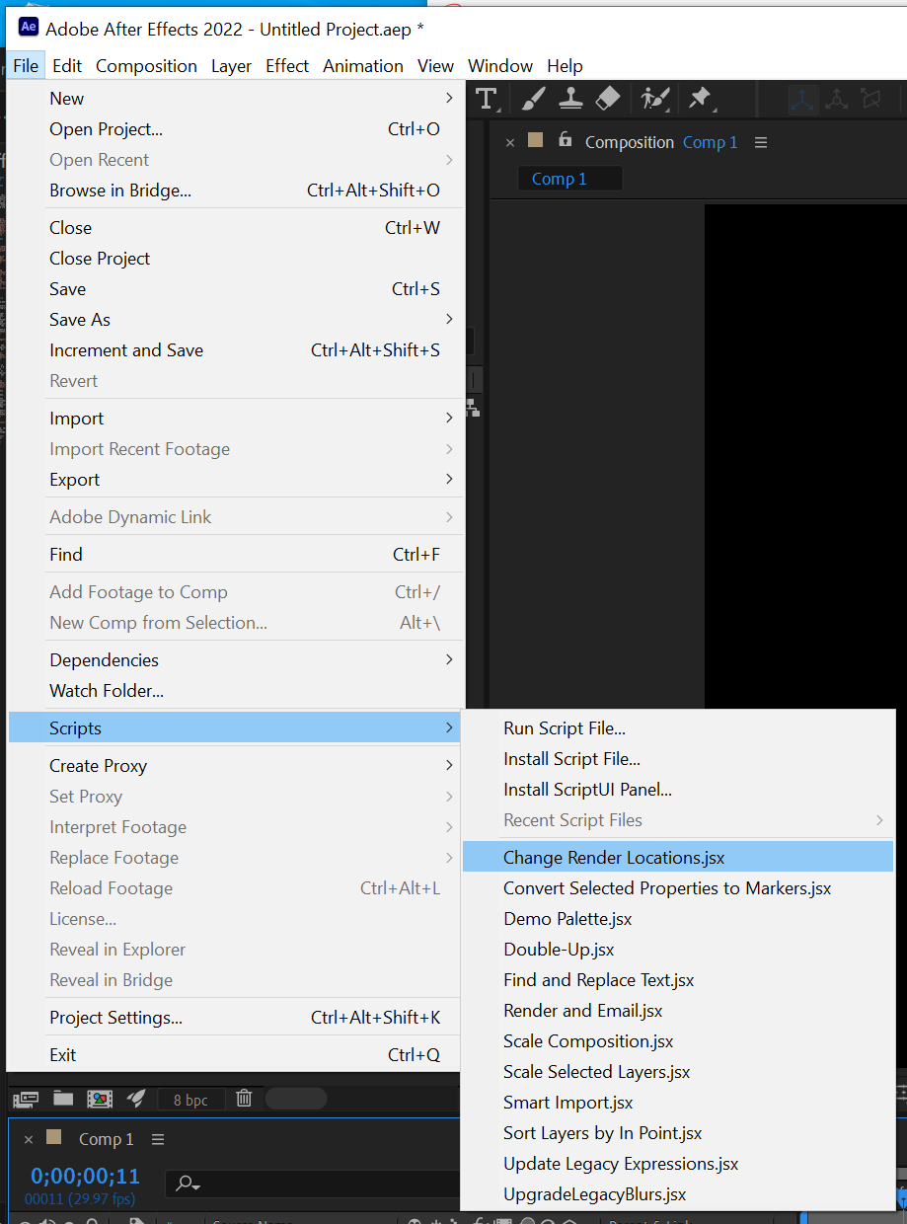Click the timeline layer search field
The width and height of the screenshot is (907, 1224).
(x=314, y=1184)
